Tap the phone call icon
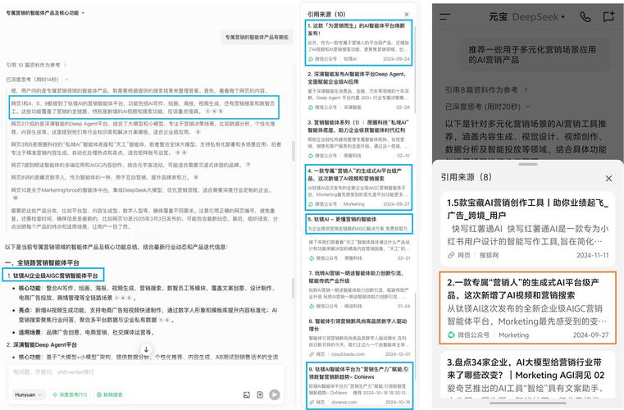 pyautogui.click(x=585, y=16)
